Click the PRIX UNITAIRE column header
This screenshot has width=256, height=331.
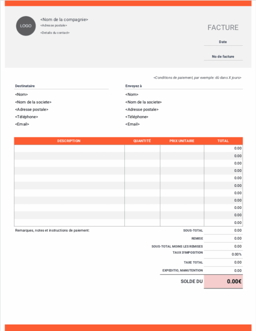(182, 141)
